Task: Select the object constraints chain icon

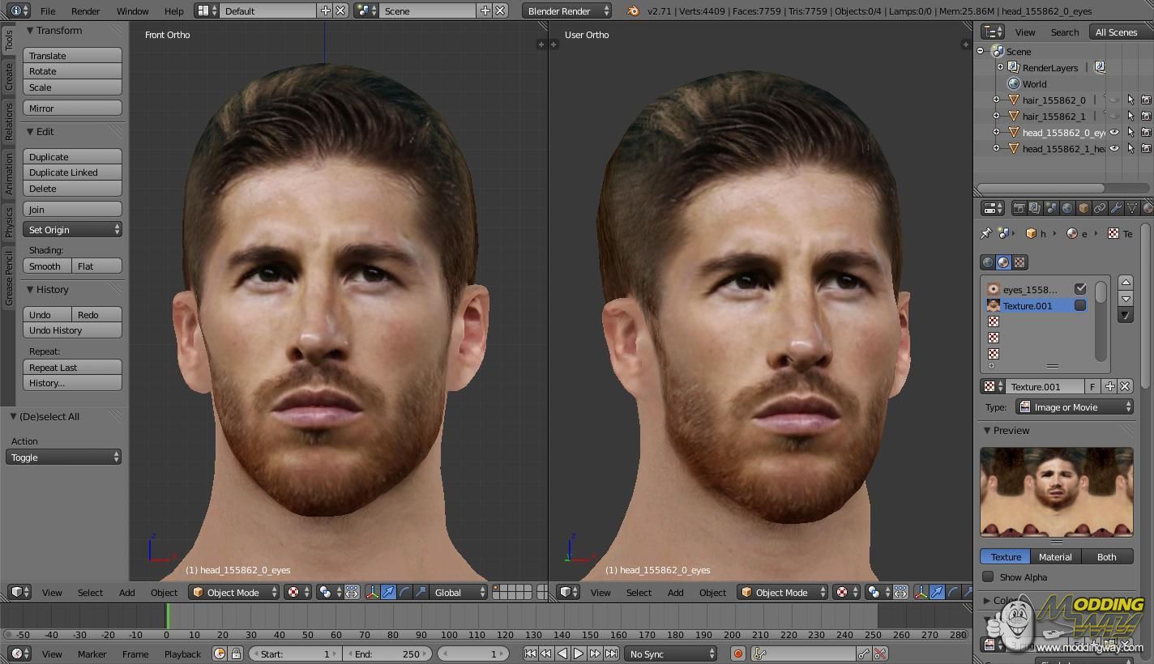Action: pos(1100,208)
